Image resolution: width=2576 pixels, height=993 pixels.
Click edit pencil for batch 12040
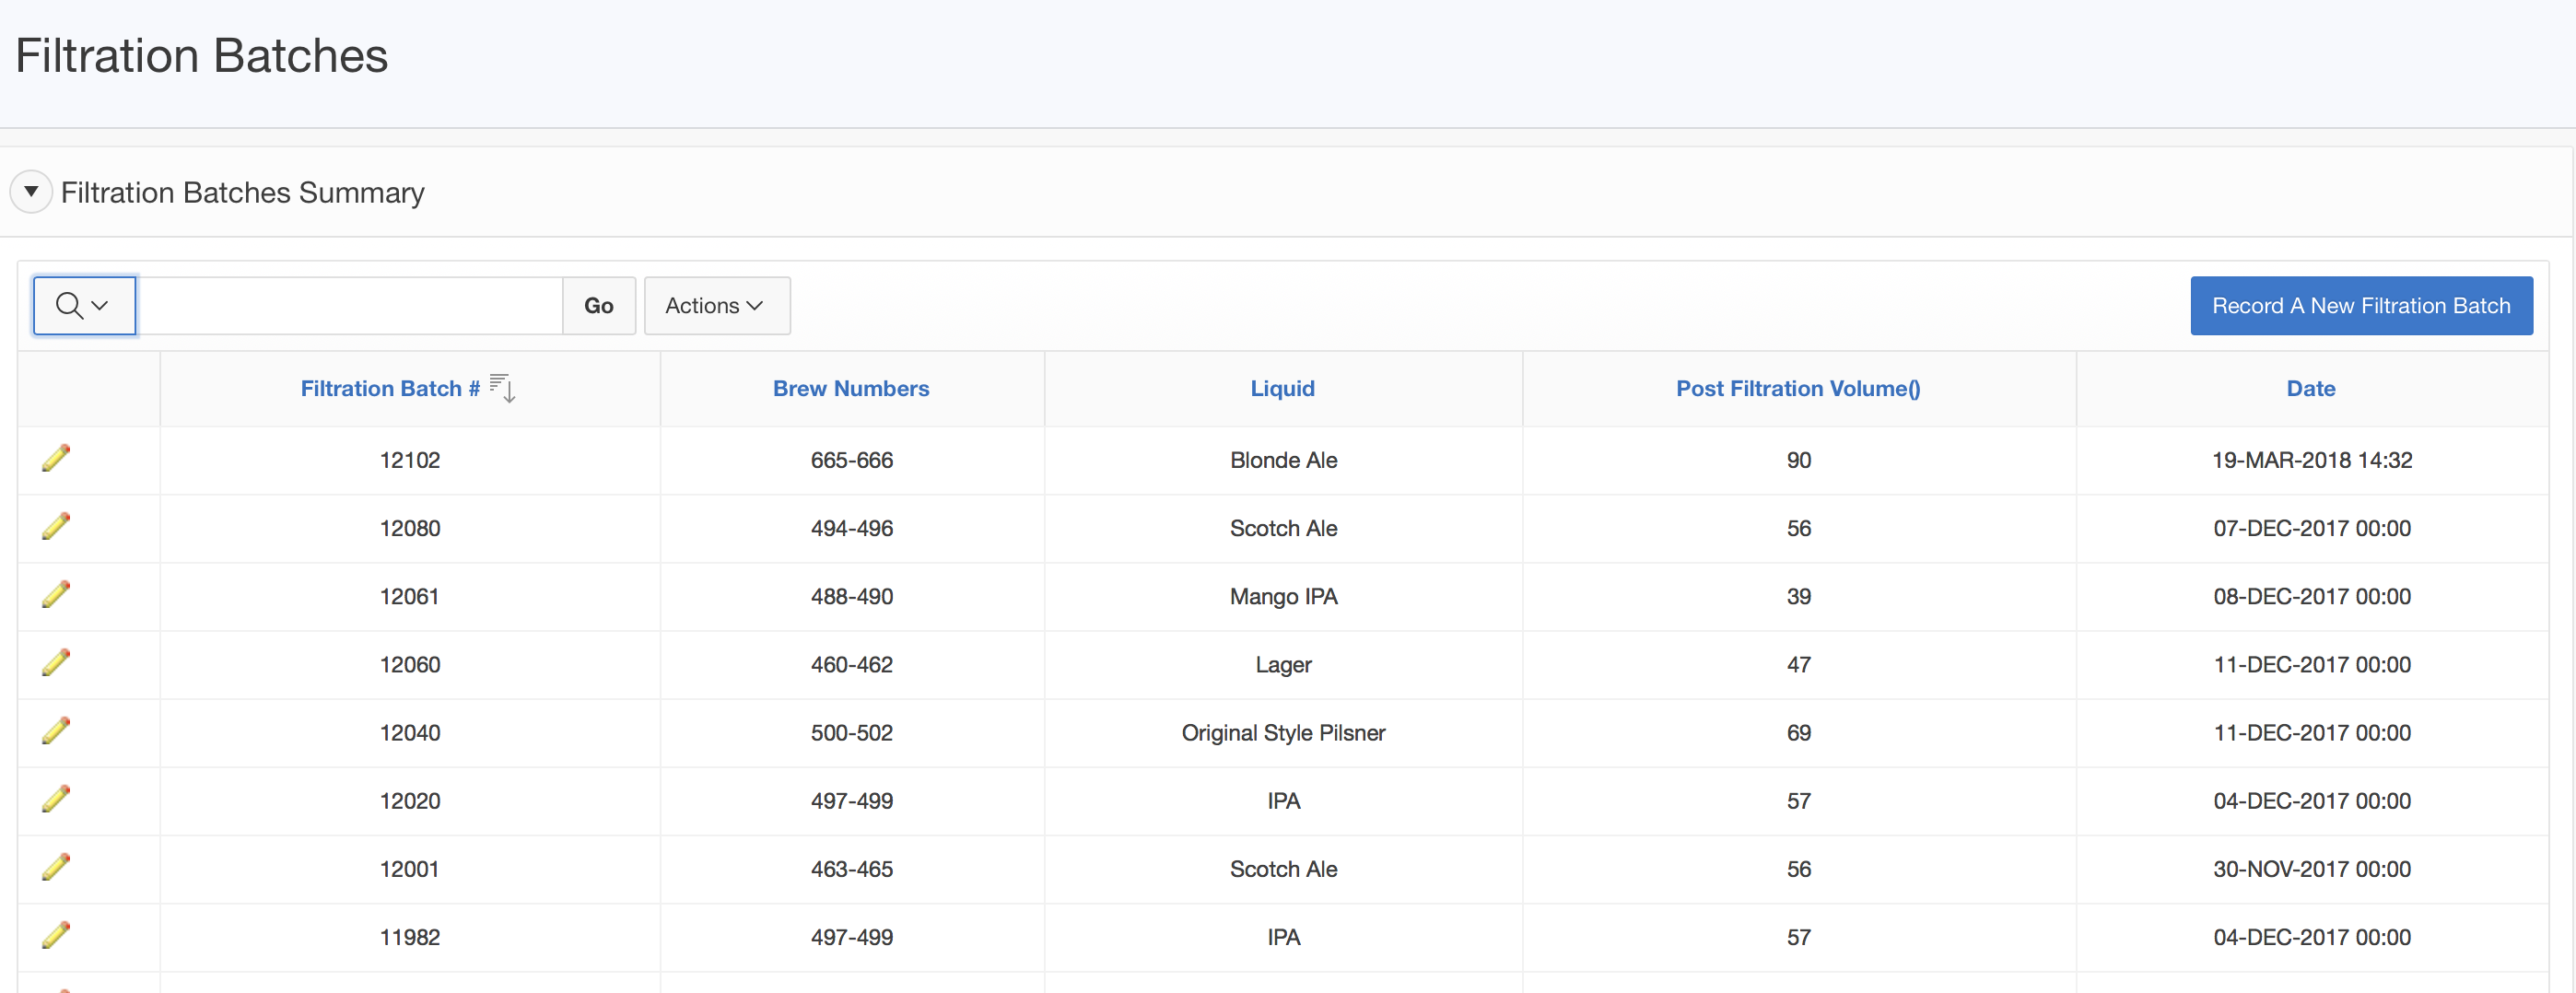56,730
